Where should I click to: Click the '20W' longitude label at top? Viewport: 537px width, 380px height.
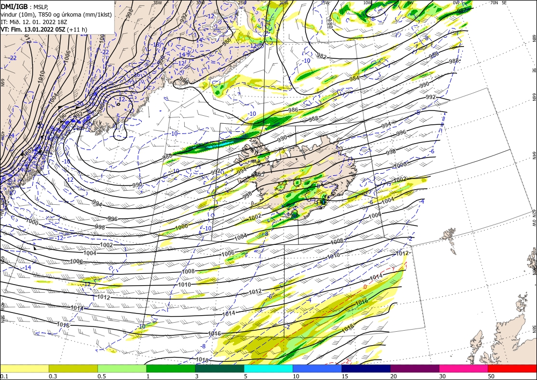pos(283,2)
